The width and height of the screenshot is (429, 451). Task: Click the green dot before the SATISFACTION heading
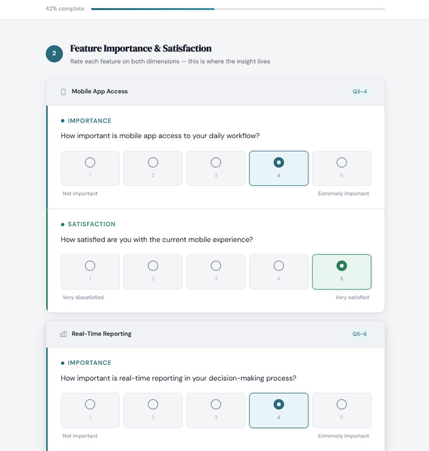point(63,224)
